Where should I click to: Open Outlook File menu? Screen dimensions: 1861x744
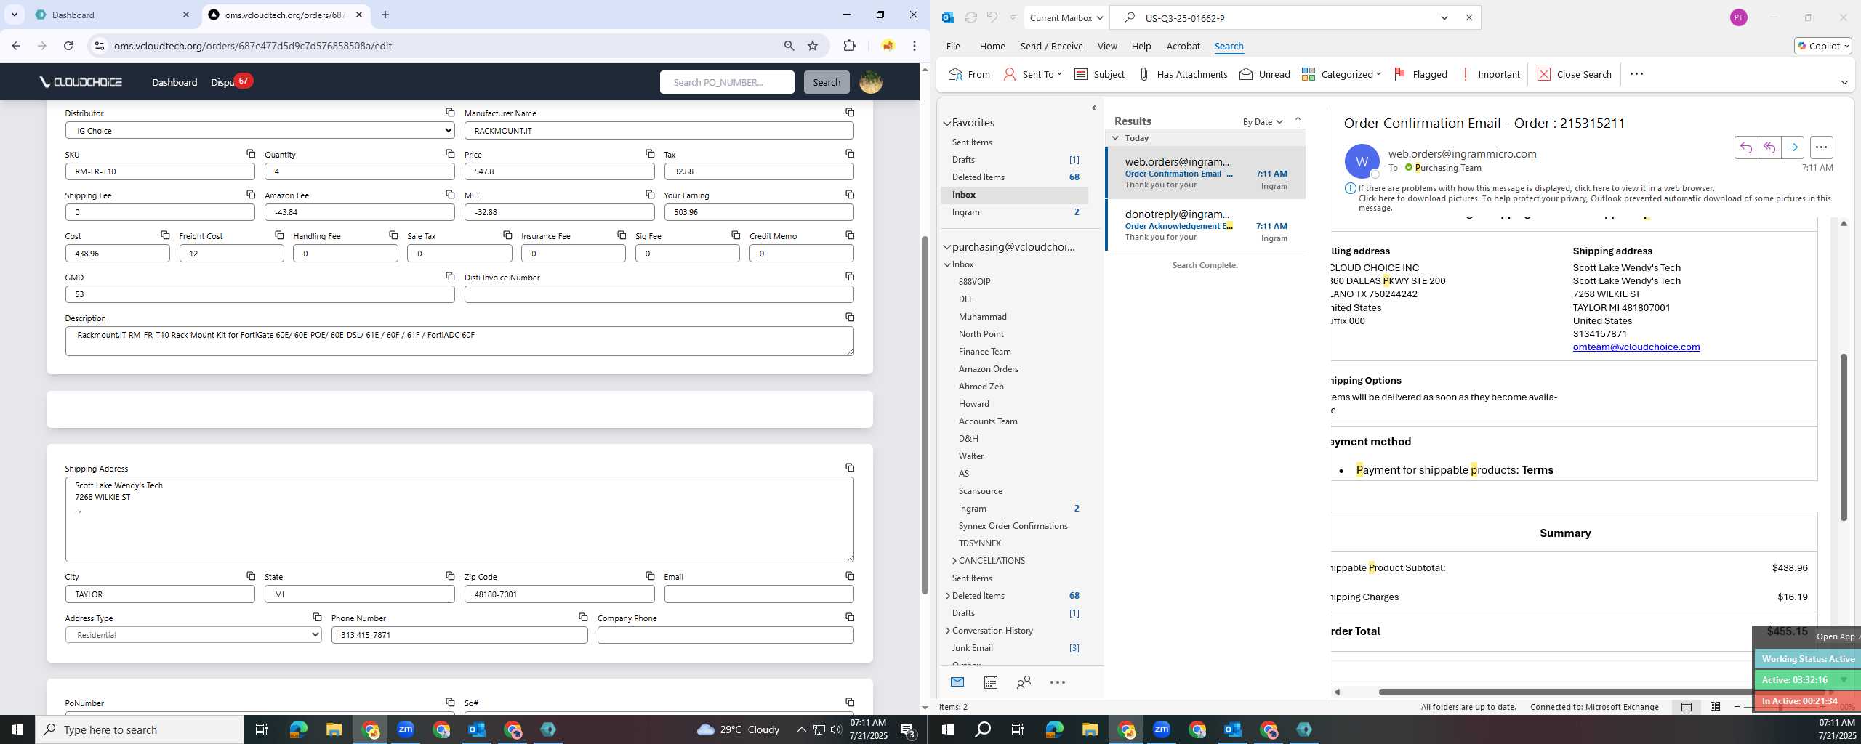(x=953, y=46)
